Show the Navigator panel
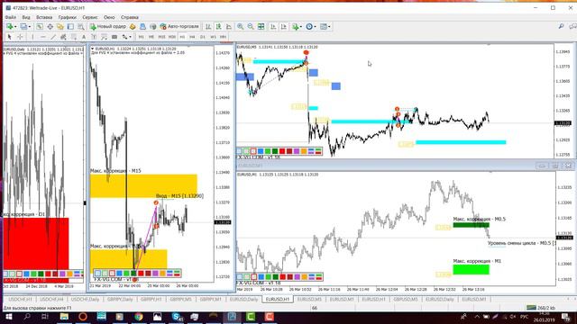Image resolution: width=577 pixels, height=324 pixels. point(60,26)
